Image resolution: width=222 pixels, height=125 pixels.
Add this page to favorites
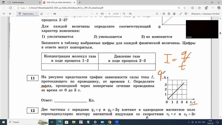click(185, 8)
